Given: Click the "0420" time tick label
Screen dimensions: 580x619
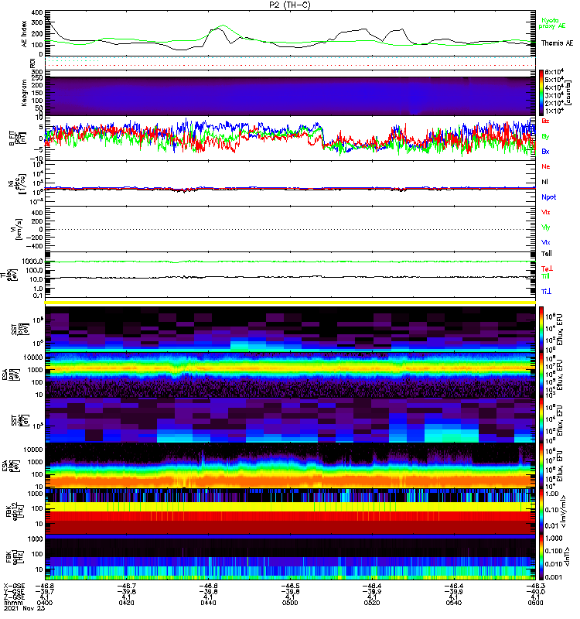Looking at the screenshot, I should [126, 603].
